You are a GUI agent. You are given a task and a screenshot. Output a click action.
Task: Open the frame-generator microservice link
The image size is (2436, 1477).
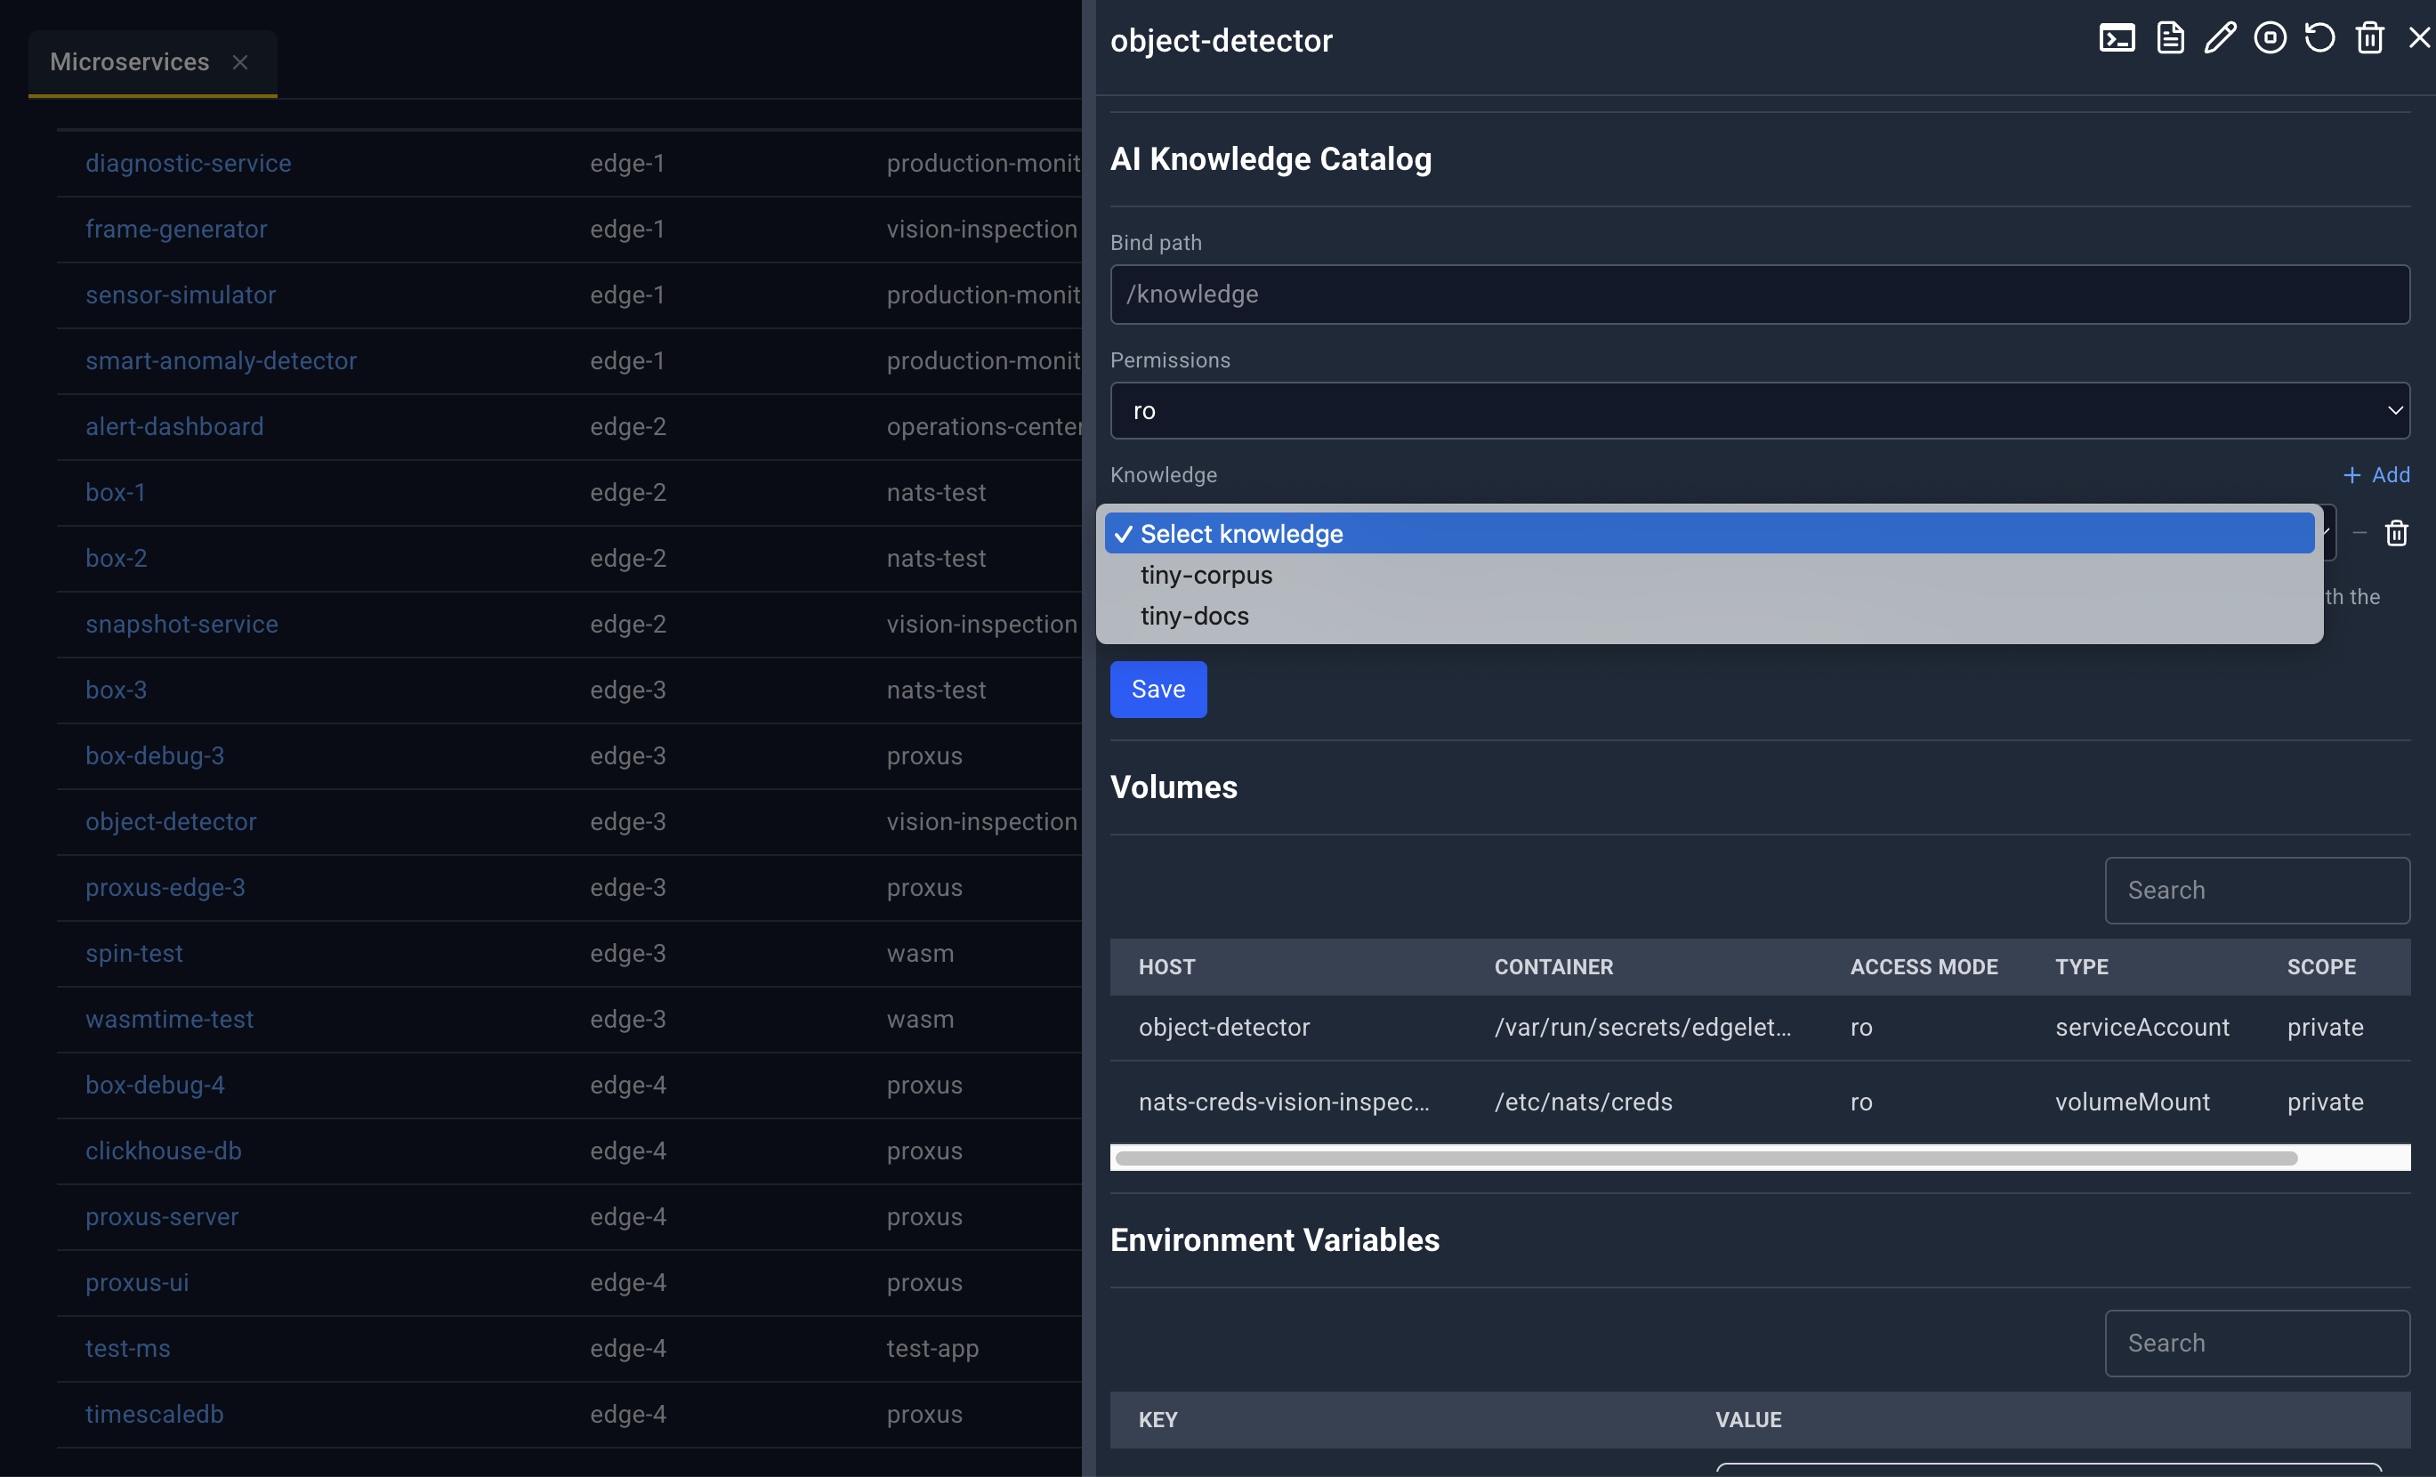pos(176,229)
